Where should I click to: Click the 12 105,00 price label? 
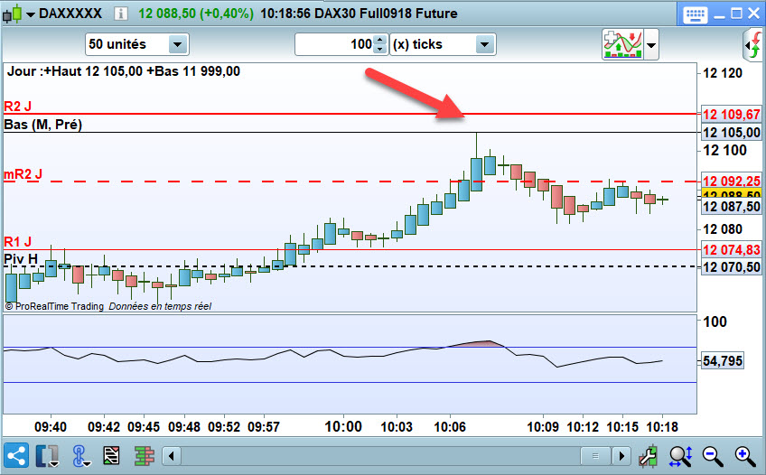[x=731, y=133]
